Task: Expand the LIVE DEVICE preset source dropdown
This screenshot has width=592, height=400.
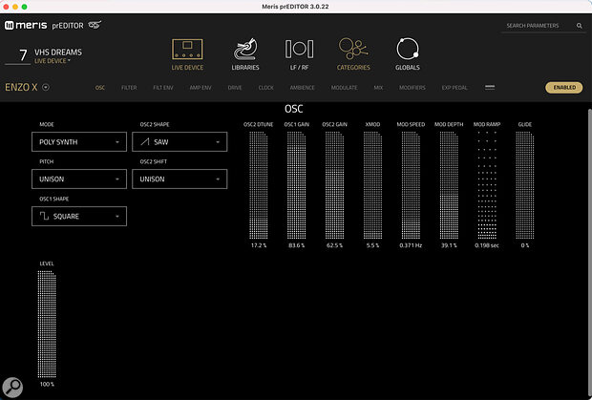Action: pos(53,61)
